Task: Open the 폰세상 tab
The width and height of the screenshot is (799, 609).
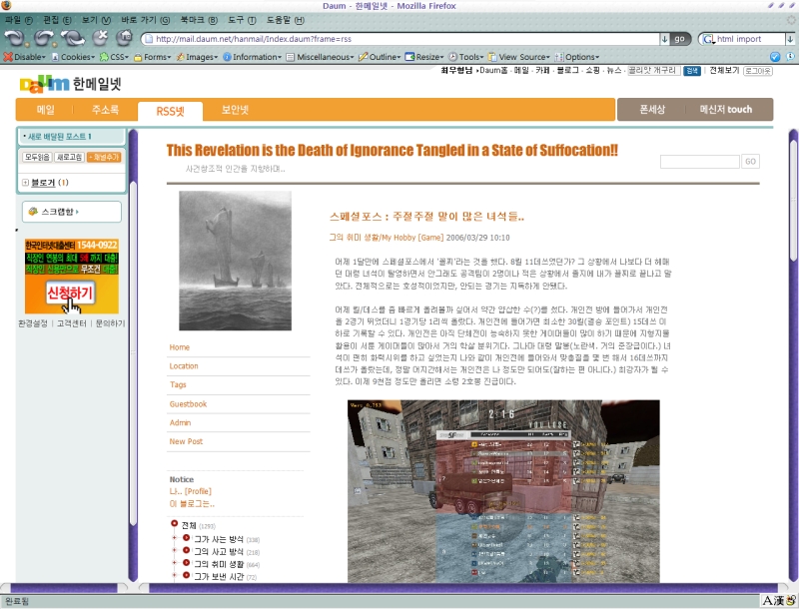Action: (x=652, y=110)
